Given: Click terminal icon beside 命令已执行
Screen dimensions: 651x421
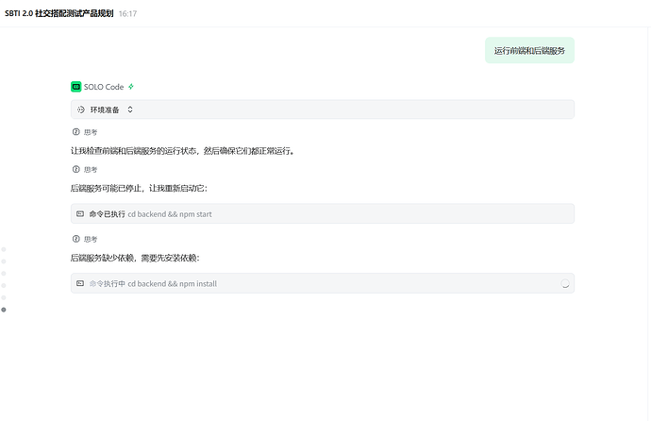Looking at the screenshot, I should point(80,214).
